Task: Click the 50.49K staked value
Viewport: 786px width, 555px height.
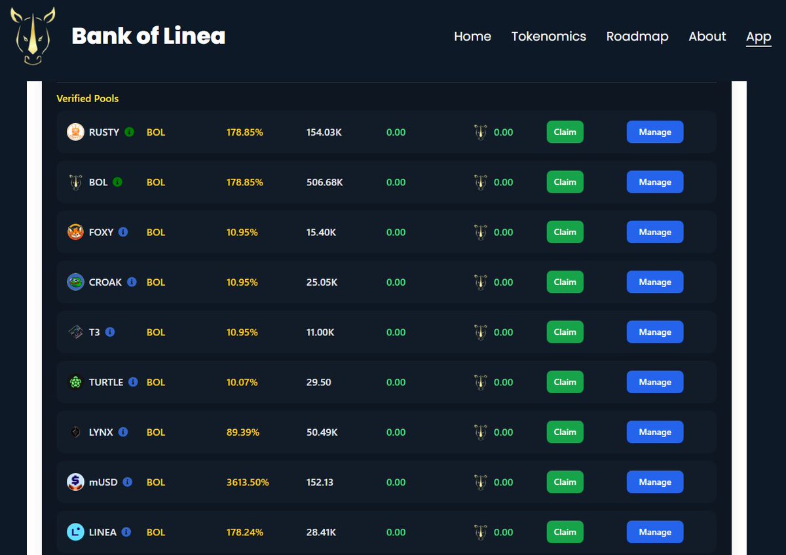Action: (322, 432)
